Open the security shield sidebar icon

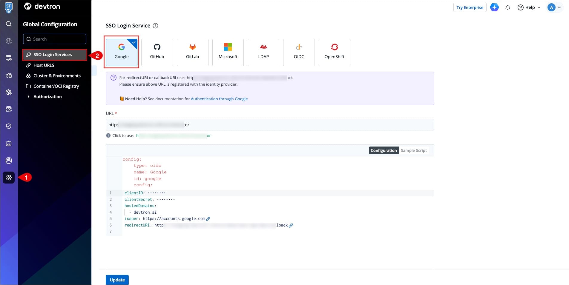pos(9,126)
